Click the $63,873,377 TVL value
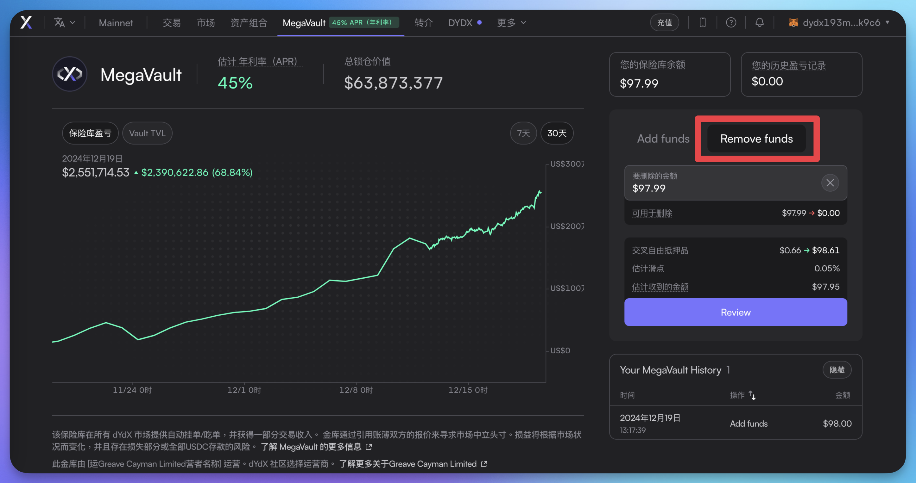The height and width of the screenshot is (483, 916). click(x=393, y=83)
